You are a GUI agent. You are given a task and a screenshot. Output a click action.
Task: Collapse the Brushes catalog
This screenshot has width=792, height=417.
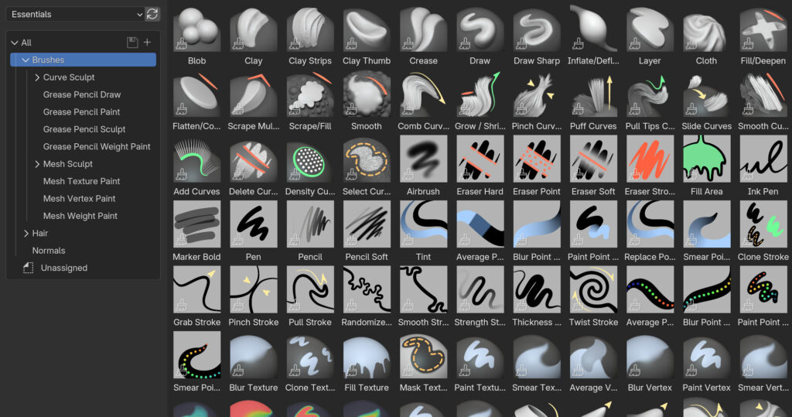(x=26, y=60)
